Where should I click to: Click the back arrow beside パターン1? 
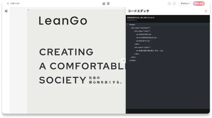click(x=8, y=4)
